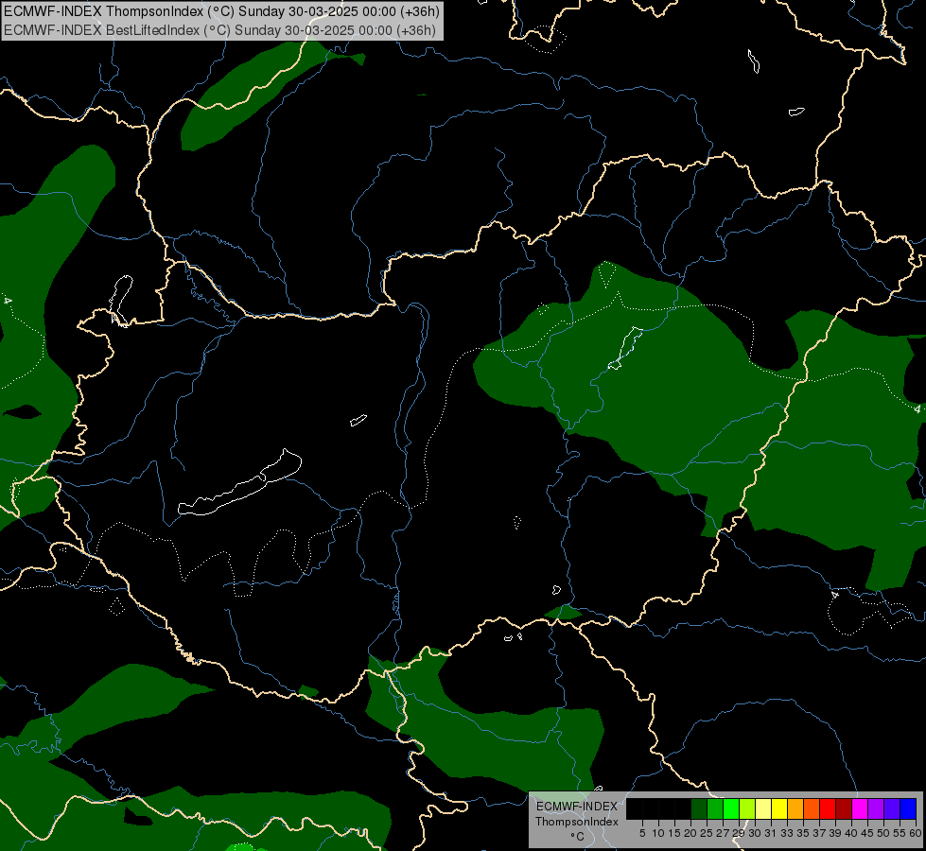Click the ThompsonIndex label in the legend
This screenshot has width=926, height=851.
pyautogui.click(x=577, y=822)
